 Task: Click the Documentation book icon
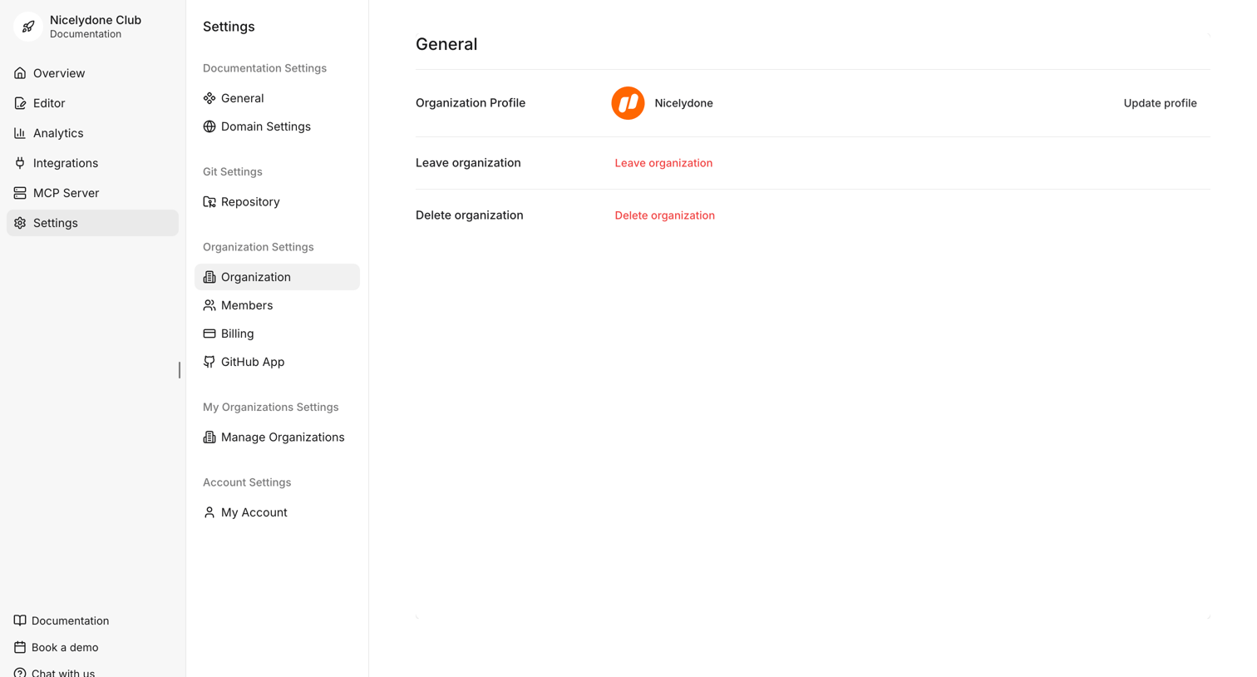(x=20, y=620)
